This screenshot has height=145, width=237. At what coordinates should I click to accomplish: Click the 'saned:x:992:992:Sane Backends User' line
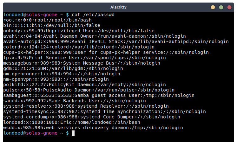tap(75, 101)
